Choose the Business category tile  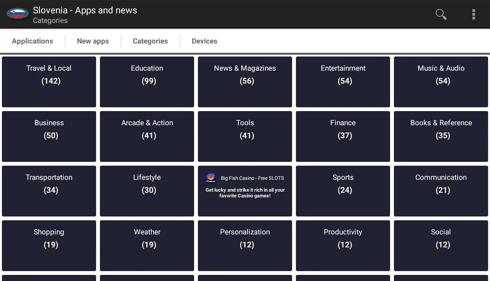[x=49, y=136]
